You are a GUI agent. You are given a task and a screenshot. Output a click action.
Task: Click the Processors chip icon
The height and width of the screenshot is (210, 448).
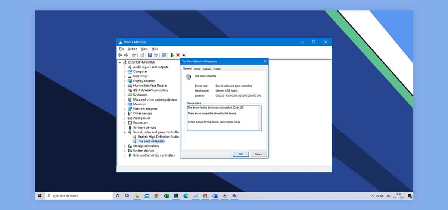[130, 123]
